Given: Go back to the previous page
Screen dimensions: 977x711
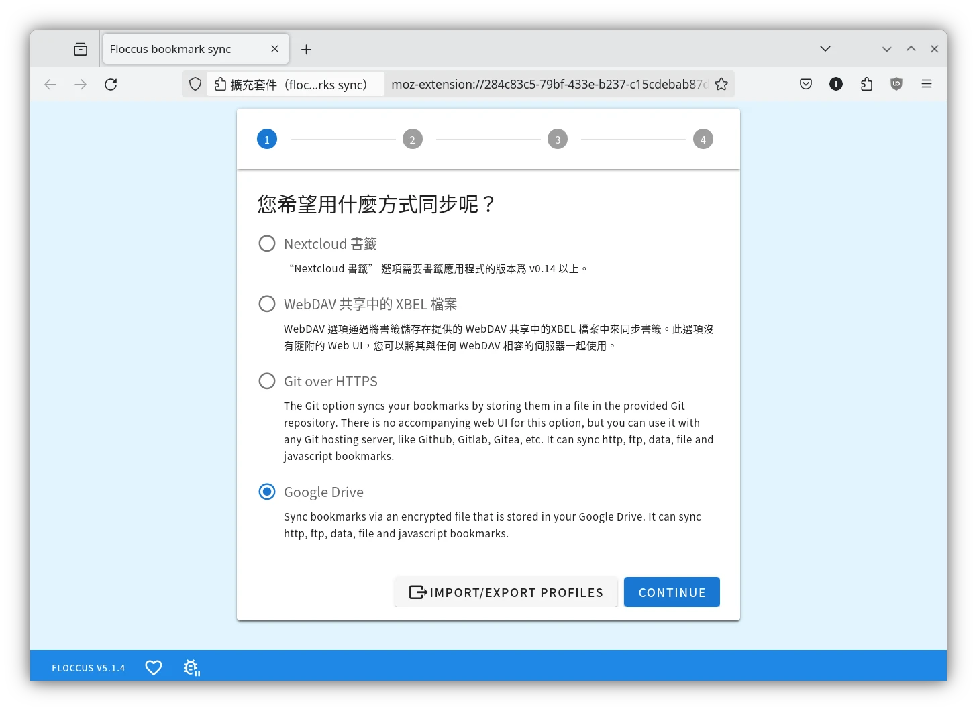Looking at the screenshot, I should [50, 84].
